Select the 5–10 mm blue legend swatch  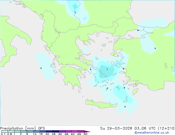pyautogui.click(x=30, y=131)
